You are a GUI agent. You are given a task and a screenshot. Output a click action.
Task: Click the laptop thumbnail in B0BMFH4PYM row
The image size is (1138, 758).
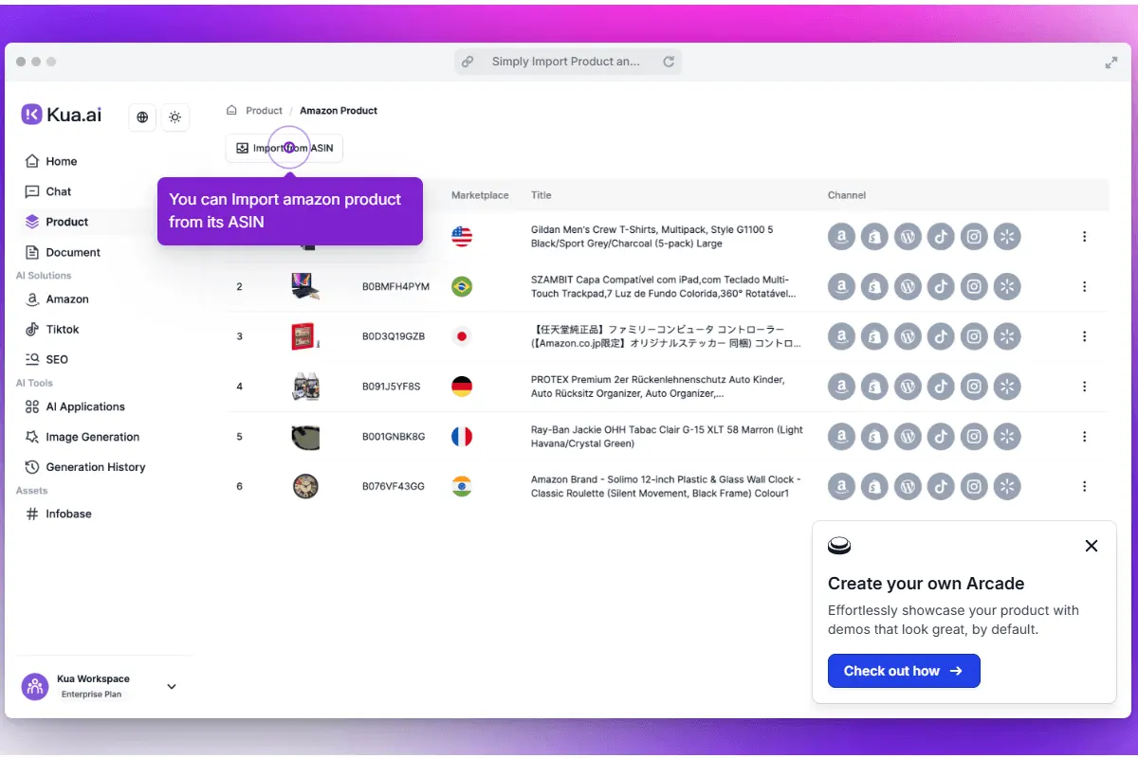click(x=305, y=286)
